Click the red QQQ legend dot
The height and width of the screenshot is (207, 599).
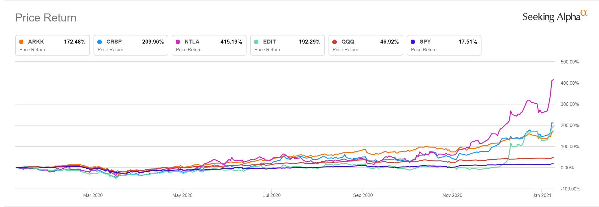tap(335, 42)
